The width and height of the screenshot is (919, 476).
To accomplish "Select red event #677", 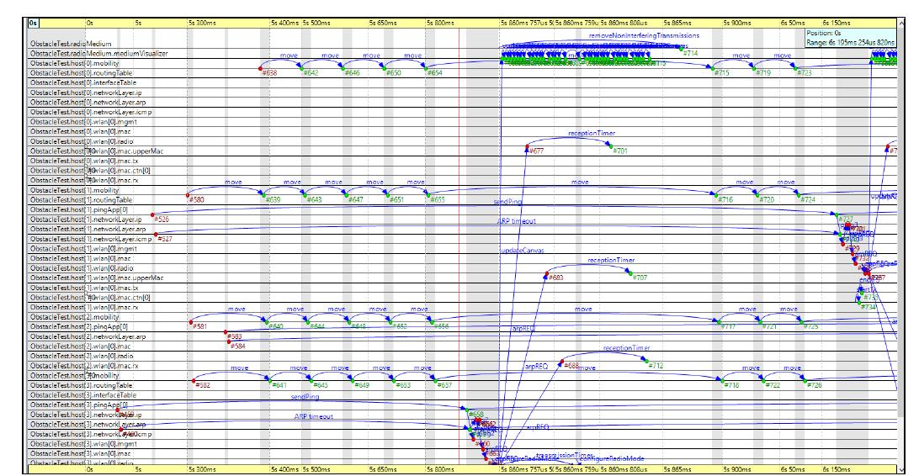I will point(527,146).
